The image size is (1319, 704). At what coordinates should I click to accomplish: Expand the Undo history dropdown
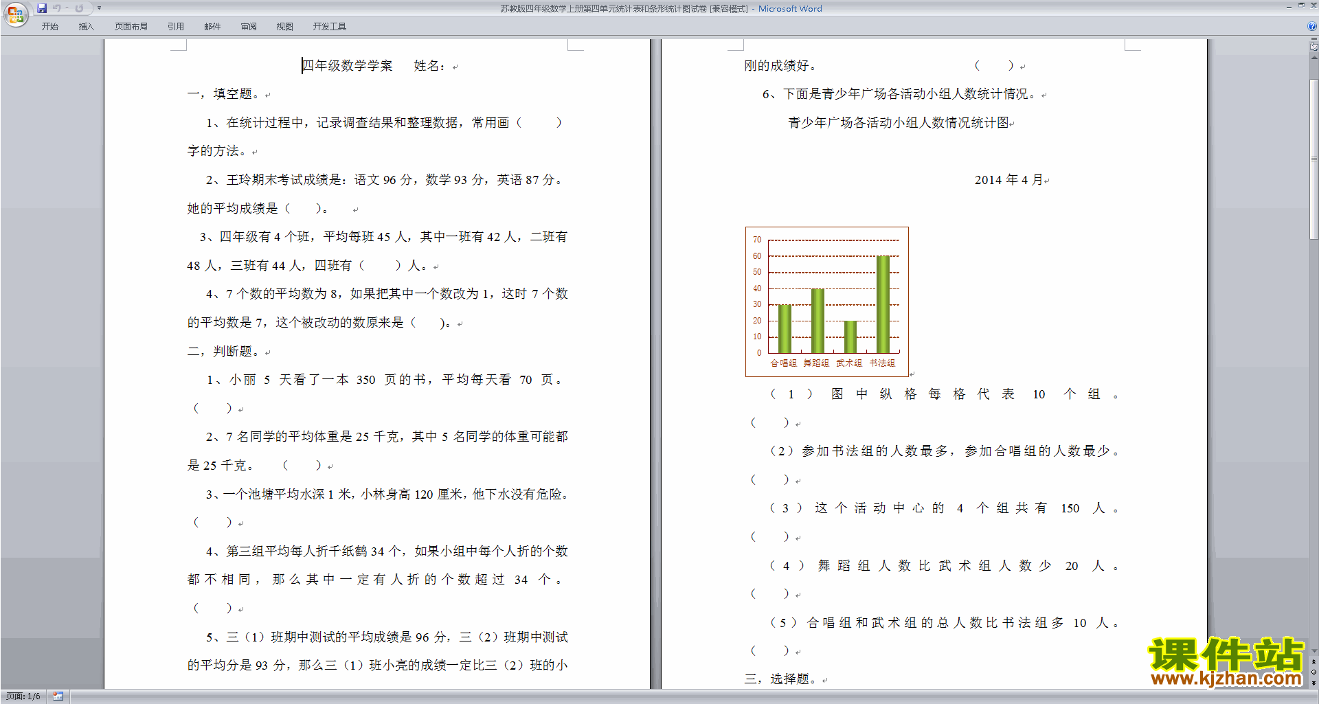67,8
